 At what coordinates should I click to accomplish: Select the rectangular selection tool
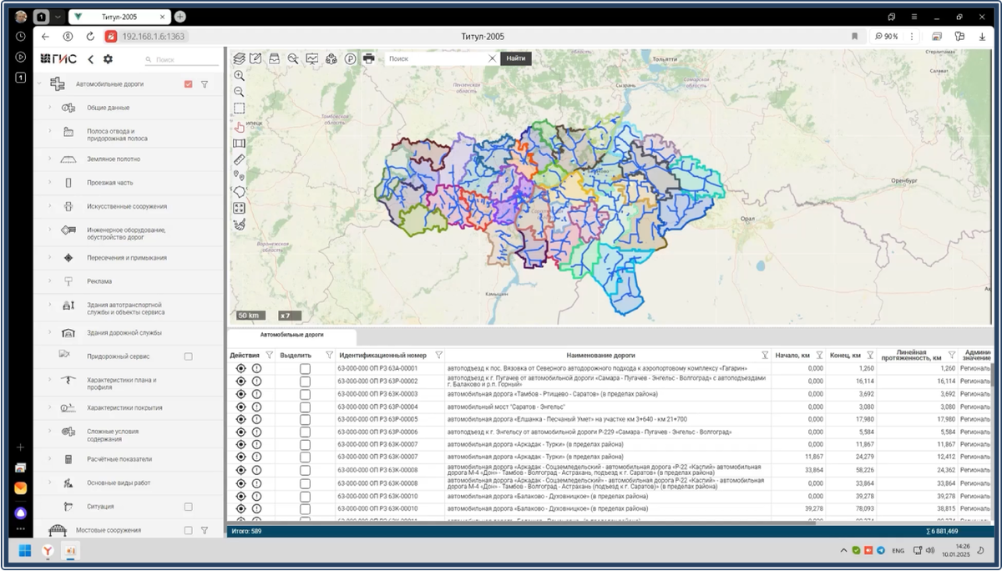pyautogui.click(x=240, y=109)
